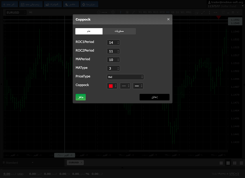Adjust the MAPeriod stepper arrows
Screen dimensions: 245x178
118,60
